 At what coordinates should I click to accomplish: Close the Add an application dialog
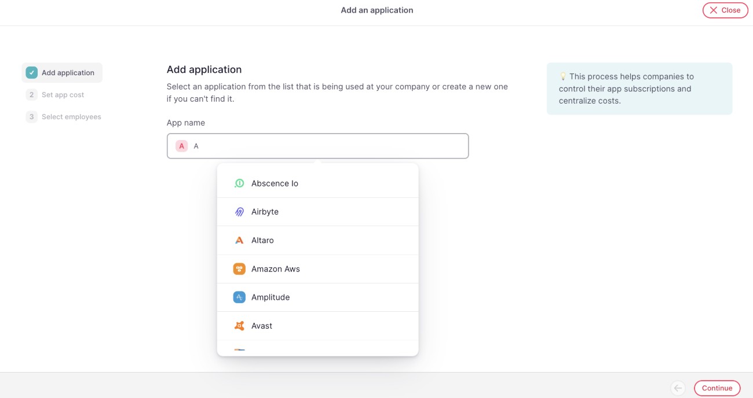click(725, 10)
